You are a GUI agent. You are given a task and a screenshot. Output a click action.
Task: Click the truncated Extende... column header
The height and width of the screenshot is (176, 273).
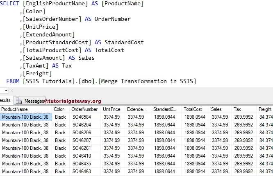135,109
